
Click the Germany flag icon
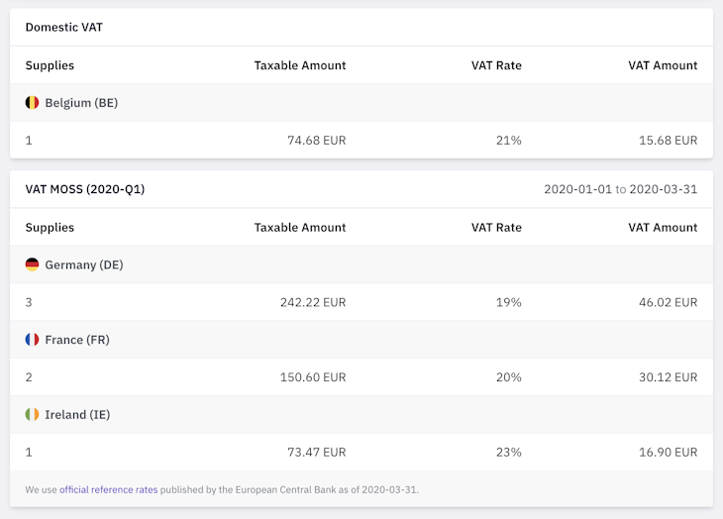pyautogui.click(x=33, y=264)
